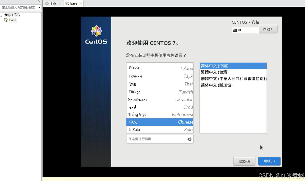Click the CentOS logo
The height and width of the screenshot is (181, 305).
point(96,35)
